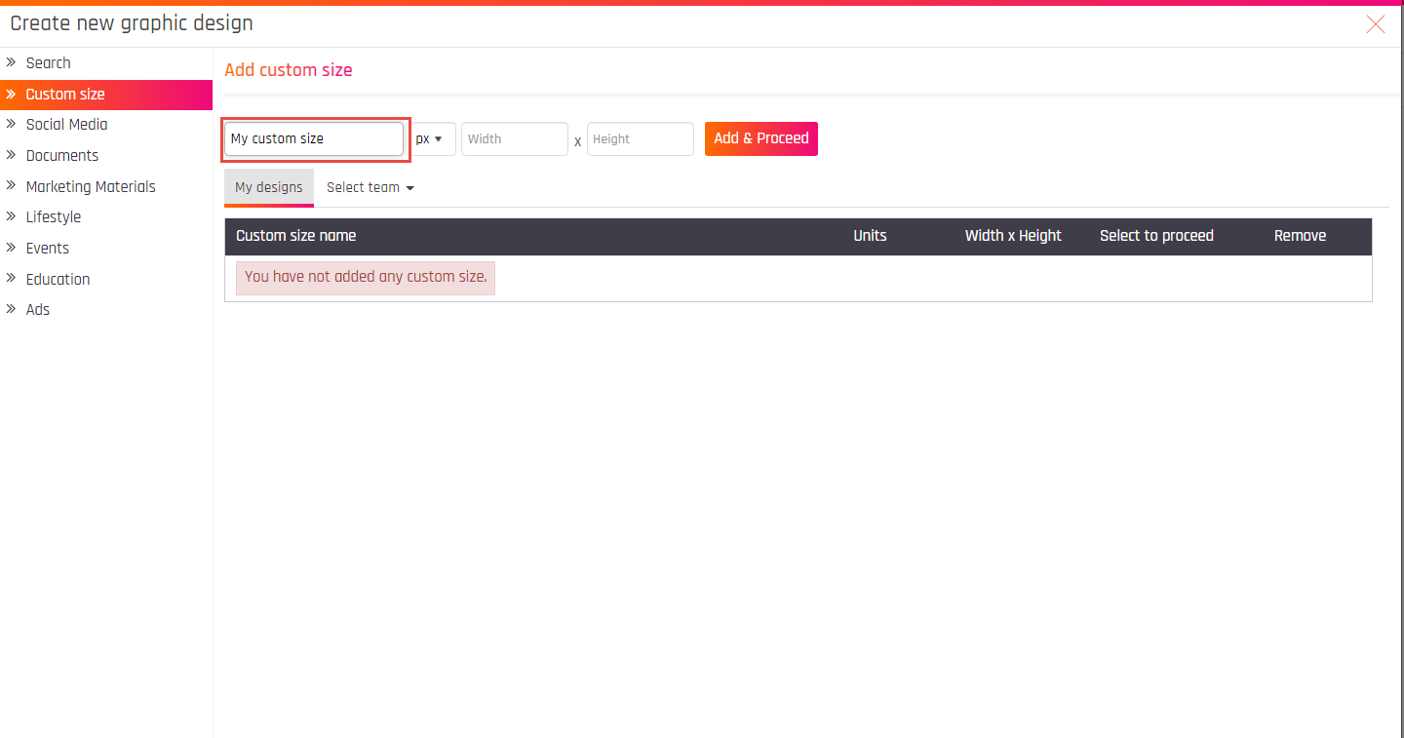Click the Select to proceed column header
This screenshot has width=1404, height=738.
click(1157, 236)
